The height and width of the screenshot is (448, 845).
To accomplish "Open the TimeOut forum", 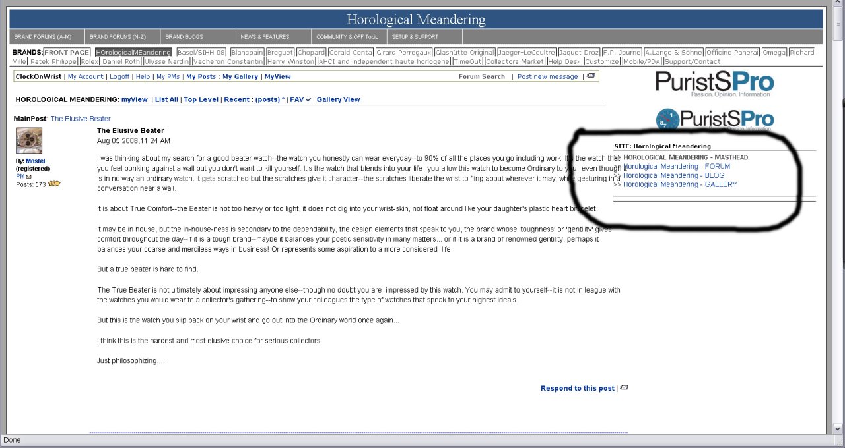I will tap(467, 61).
